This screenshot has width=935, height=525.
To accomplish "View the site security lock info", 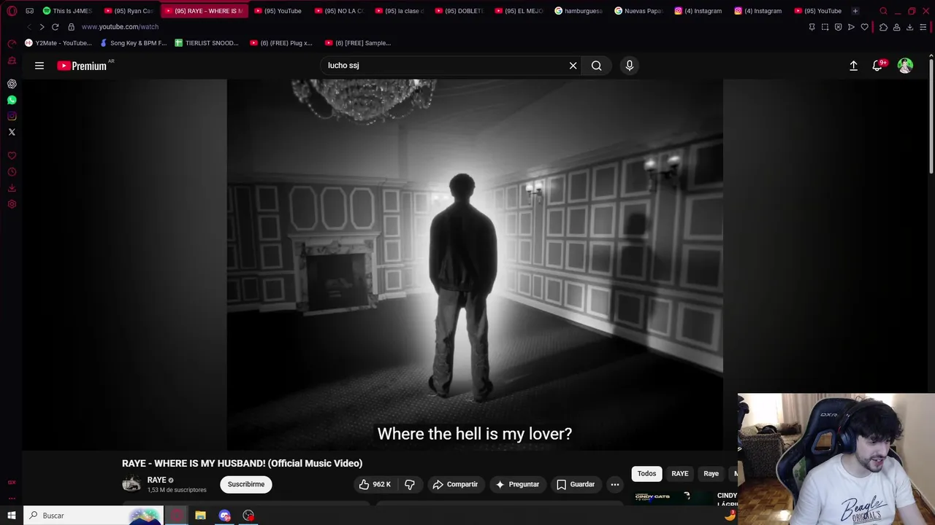I will (x=71, y=27).
